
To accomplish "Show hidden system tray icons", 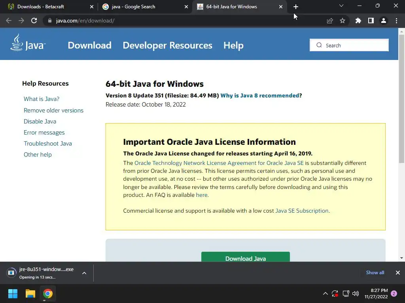I will click(x=326, y=294).
